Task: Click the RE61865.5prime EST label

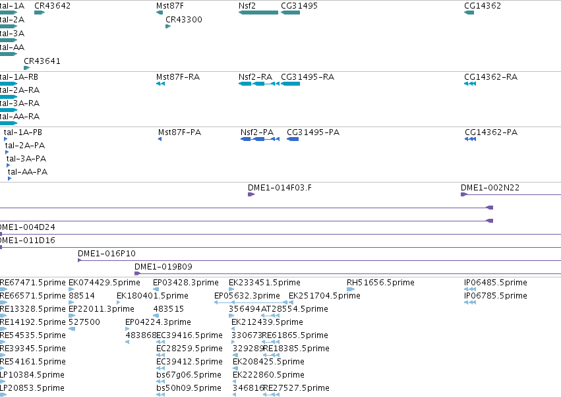Action: pyautogui.click(x=295, y=335)
